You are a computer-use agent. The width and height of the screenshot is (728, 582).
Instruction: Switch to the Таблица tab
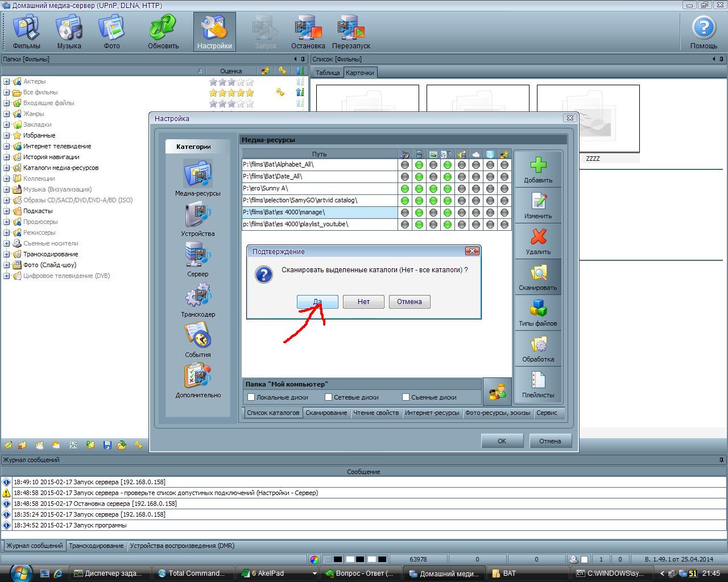click(x=327, y=73)
